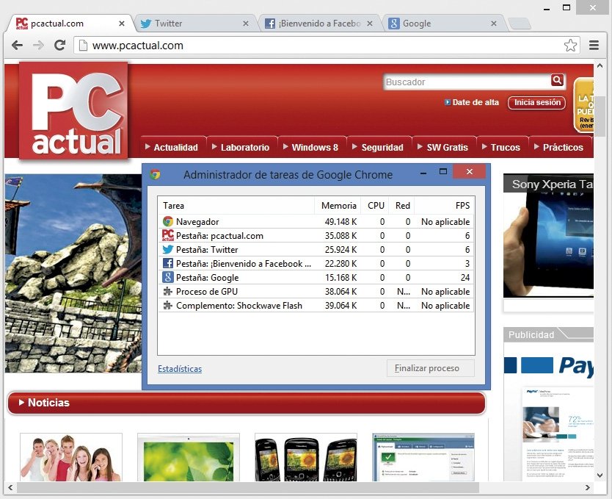Close the Facebook tab

point(370,24)
